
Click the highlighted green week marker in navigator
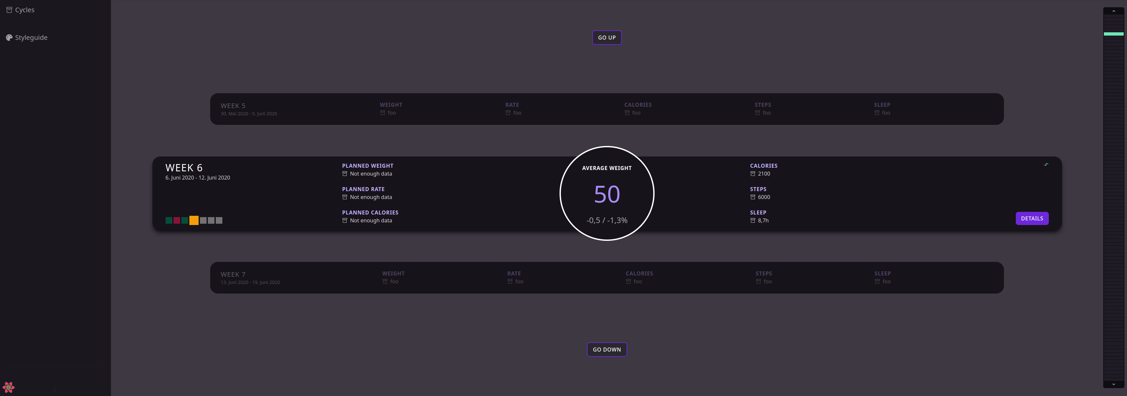[1113, 34]
